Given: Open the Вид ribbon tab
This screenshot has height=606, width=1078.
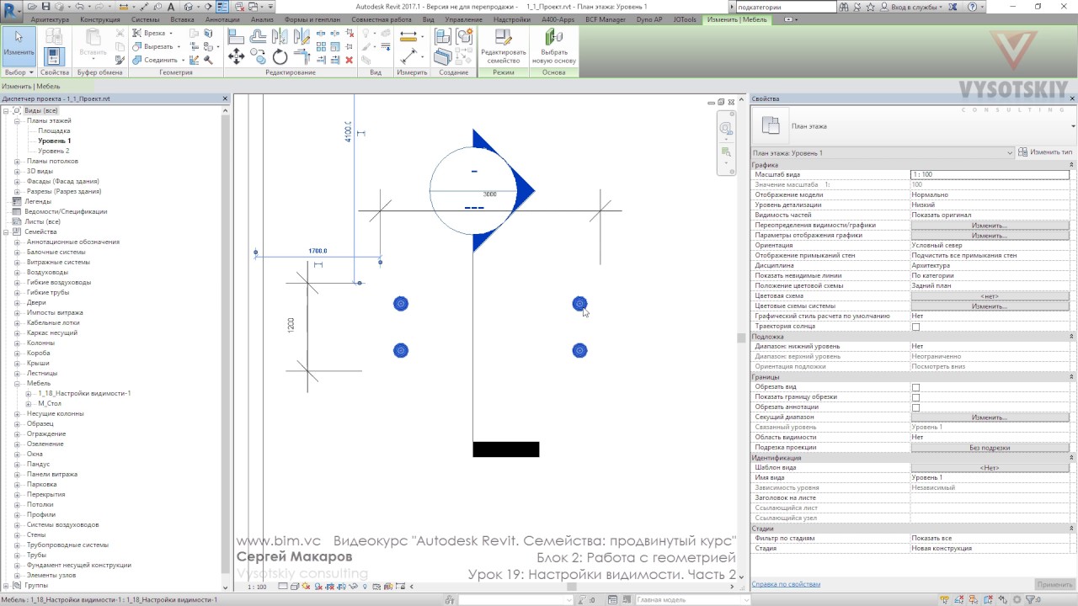Looking at the screenshot, I should [x=429, y=19].
